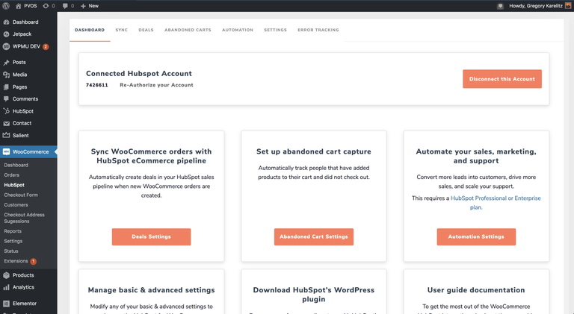Click the Jetpack icon in sidebar
Viewport: 574px width, 314px height.
(6, 34)
